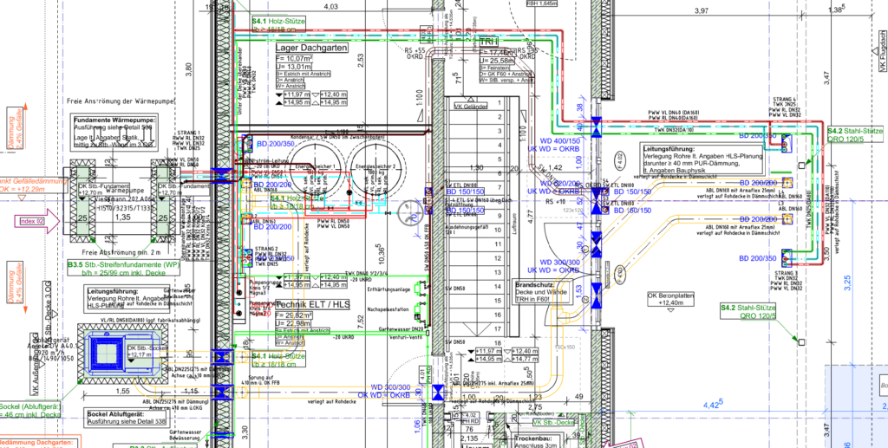Image resolution: width=888 pixels, height=448 pixels.
Task: Click the 'Trockenbau:' note heading
Action: click(533, 438)
